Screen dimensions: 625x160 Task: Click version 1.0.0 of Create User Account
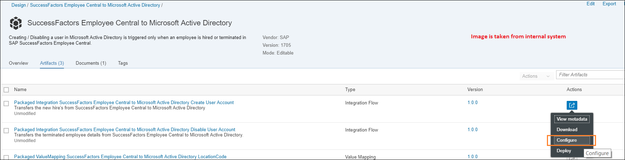[472, 102]
